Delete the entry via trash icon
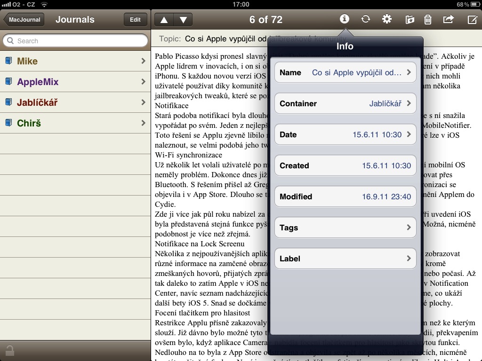Image resolution: width=482 pixels, height=361 pixels. pyautogui.click(x=427, y=19)
